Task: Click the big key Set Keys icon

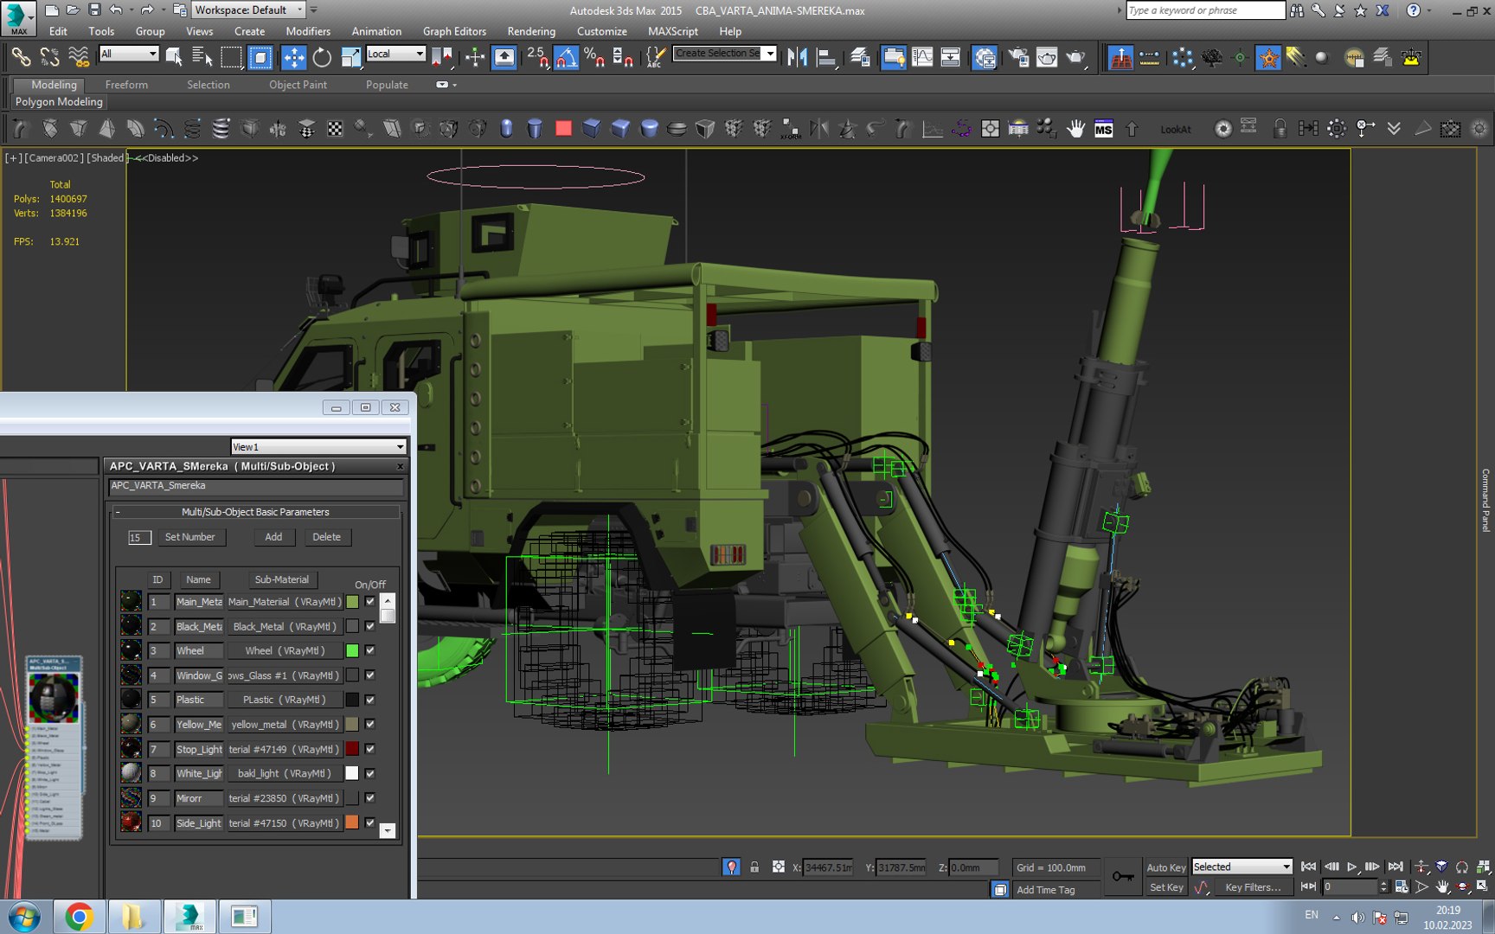Action: point(1123,876)
